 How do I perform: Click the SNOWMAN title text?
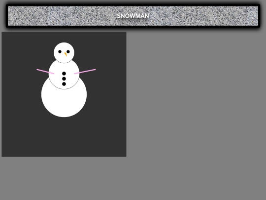click(133, 16)
